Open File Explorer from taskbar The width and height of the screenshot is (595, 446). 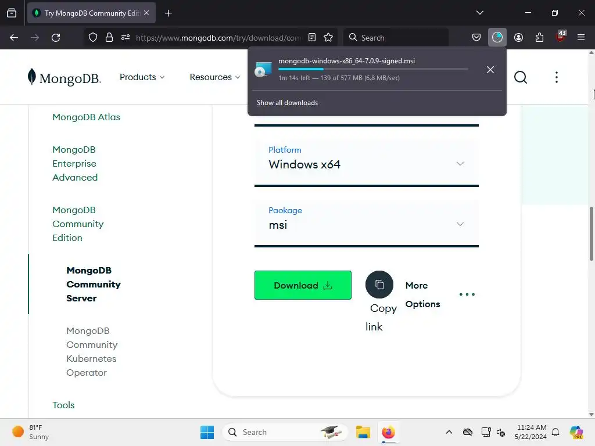coord(363,432)
